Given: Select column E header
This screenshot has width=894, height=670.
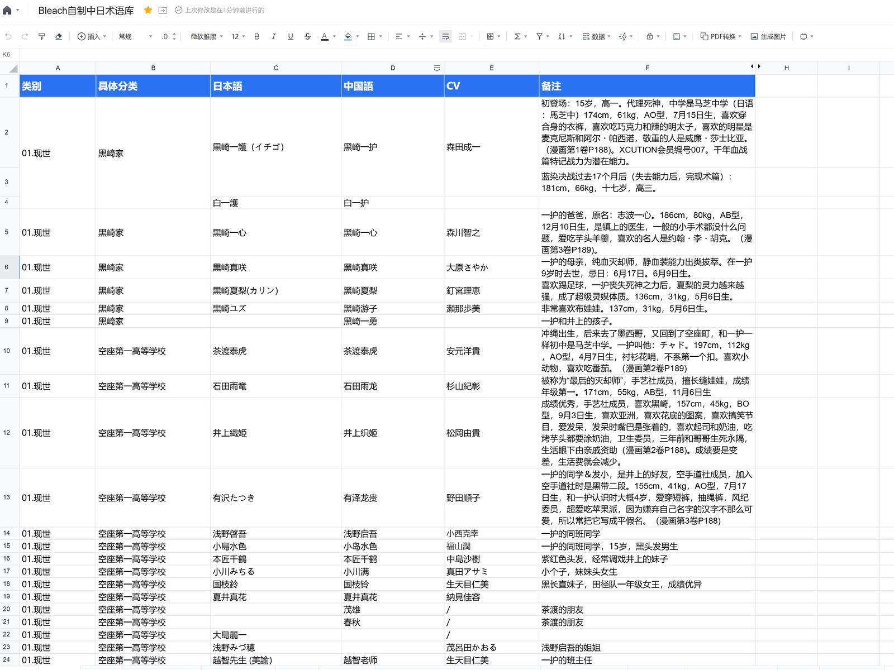Looking at the screenshot, I should click(x=492, y=68).
